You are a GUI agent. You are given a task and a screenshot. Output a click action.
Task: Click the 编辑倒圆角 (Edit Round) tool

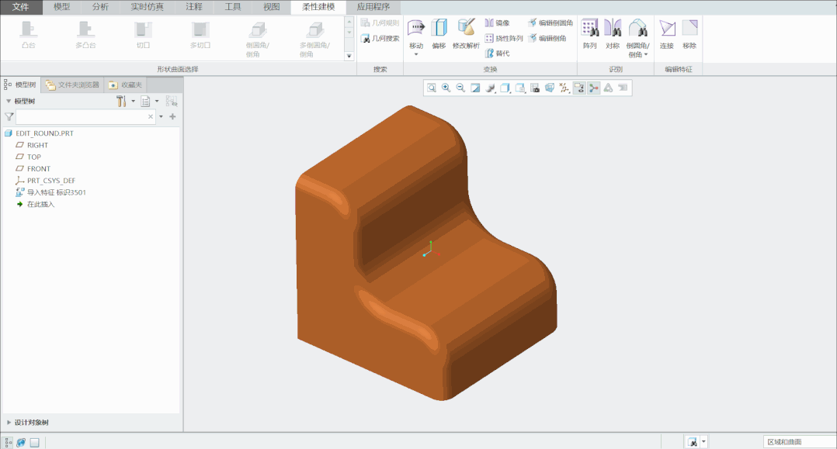tap(550, 23)
